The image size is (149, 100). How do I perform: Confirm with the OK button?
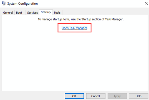74,96
